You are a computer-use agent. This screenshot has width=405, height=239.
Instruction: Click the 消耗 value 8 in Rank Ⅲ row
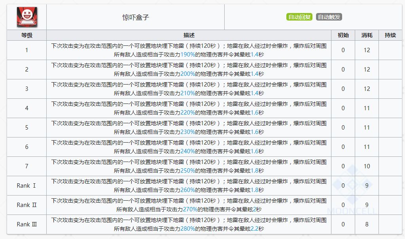[367, 224]
